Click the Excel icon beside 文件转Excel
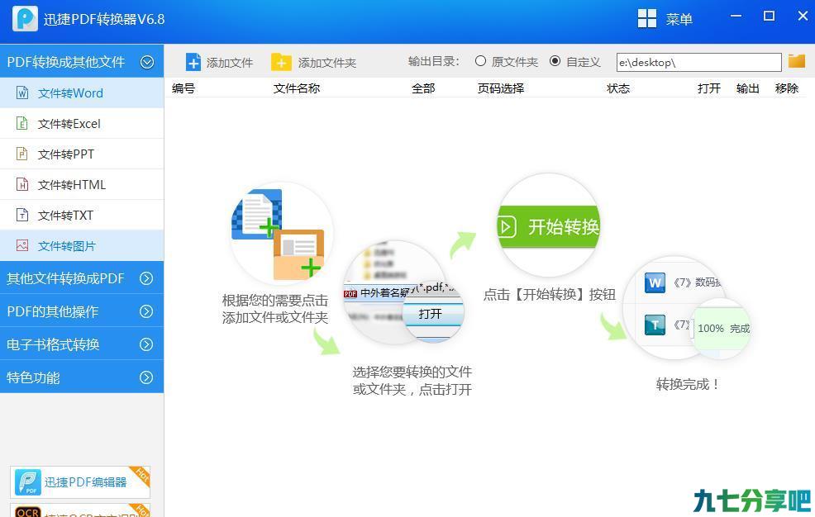This screenshot has height=517, width=815. point(21,124)
